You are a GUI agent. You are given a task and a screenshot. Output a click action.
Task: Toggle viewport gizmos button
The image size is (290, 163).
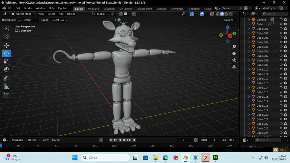tap(192, 14)
